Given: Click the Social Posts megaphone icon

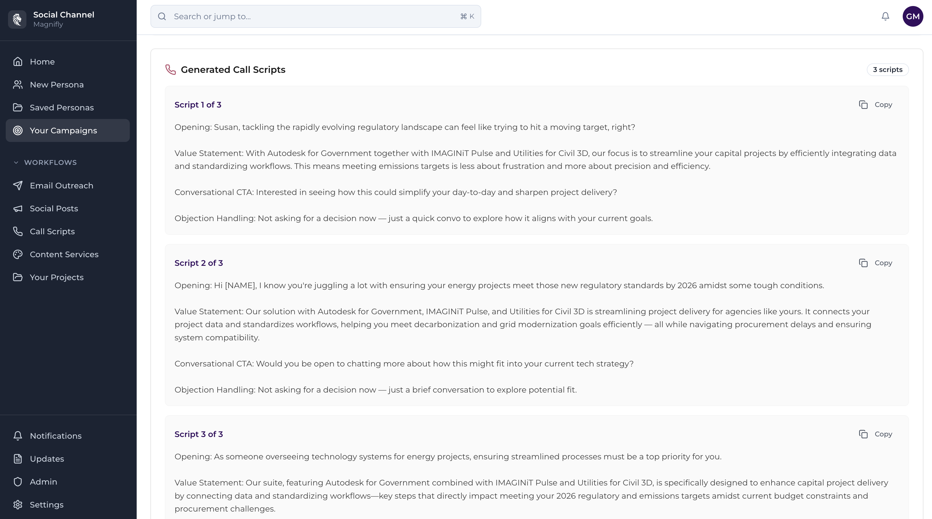Looking at the screenshot, I should (x=18, y=208).
